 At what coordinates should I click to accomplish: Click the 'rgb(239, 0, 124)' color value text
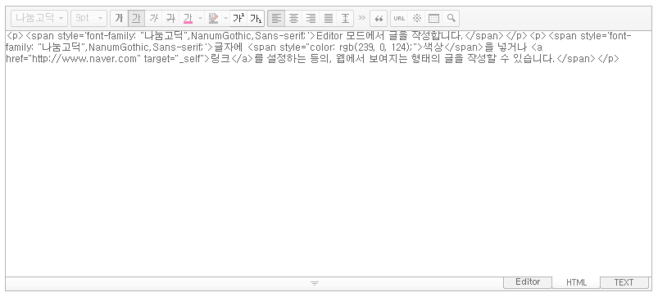pos(375,47)
